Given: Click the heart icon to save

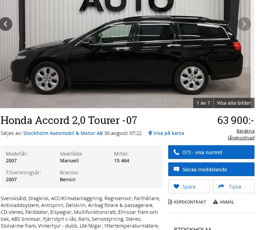Looking at the screenshot, I should pos(176,186).
